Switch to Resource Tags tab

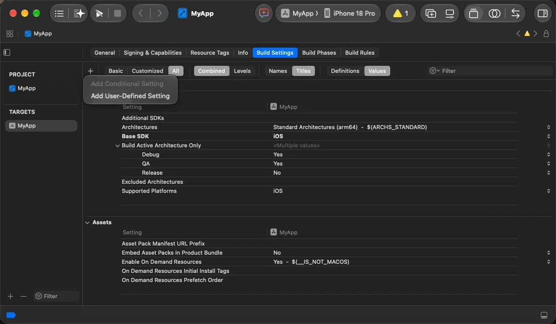(210, 53)
